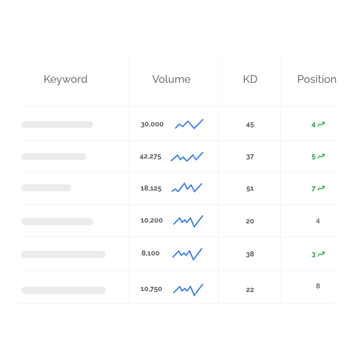Open the trend sparkline for volume 30,000
Viewport: 356px width, 356px height.
[189, 124]
